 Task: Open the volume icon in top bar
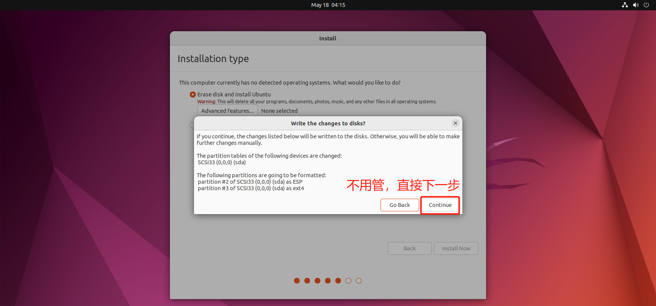coord(635,5)
